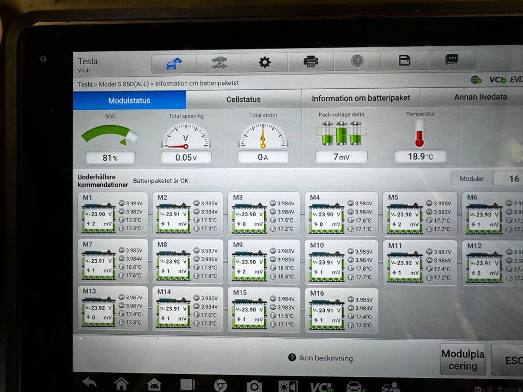Select the Annan livedata tab

pos(480,97)
